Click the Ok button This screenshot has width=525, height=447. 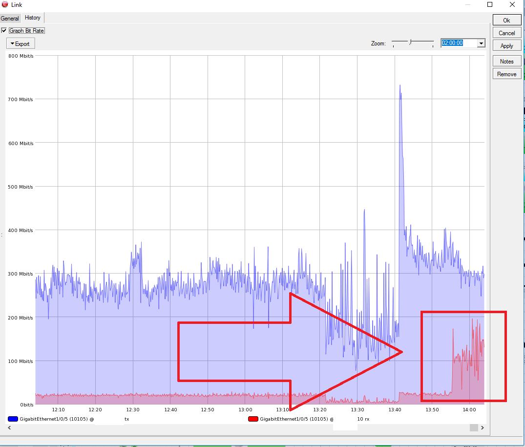point(506,20)
